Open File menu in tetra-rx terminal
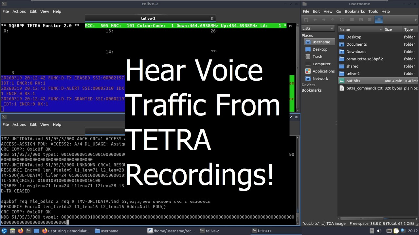 [6, 125]
